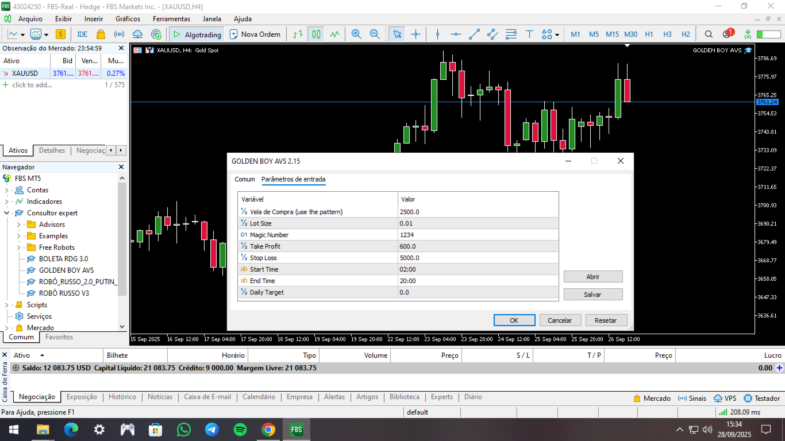785x441 pixels.
Task: Switch to the Comum tab in the dialog
Action: pos(245,180)
